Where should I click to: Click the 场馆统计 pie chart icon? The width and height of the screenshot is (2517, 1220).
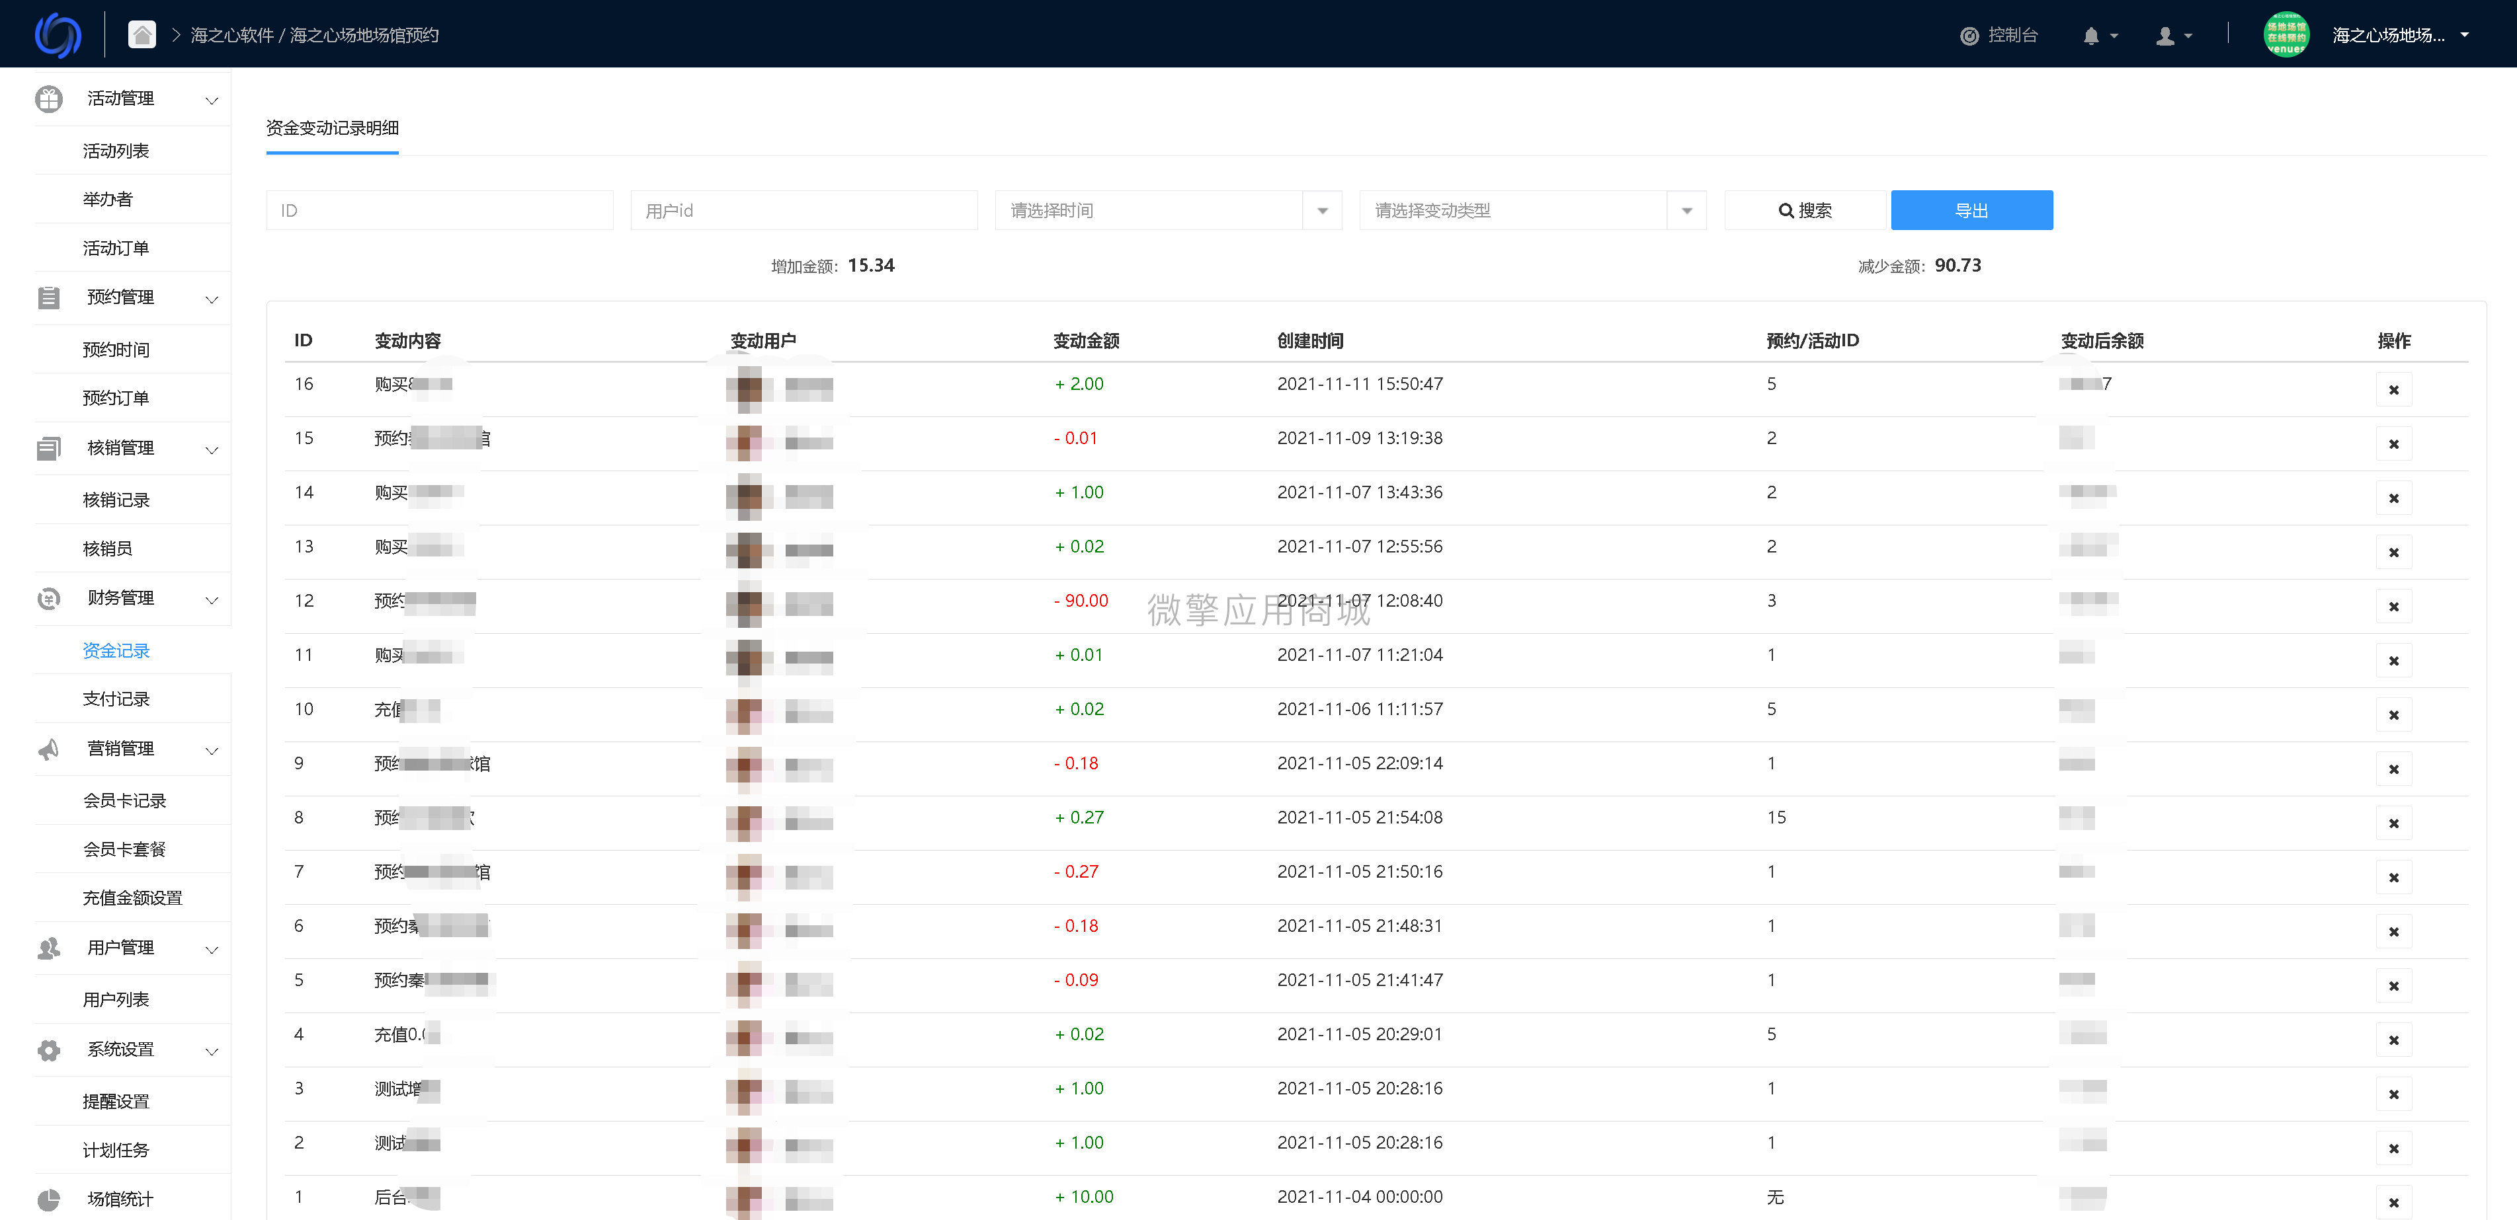point(48,1198)
